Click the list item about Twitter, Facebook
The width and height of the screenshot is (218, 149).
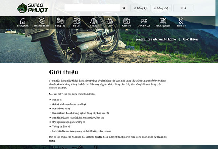[81, 131]
